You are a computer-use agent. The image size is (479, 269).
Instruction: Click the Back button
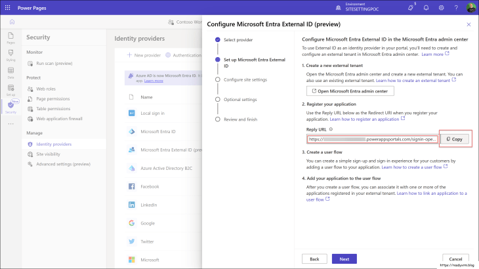[314, 259]
